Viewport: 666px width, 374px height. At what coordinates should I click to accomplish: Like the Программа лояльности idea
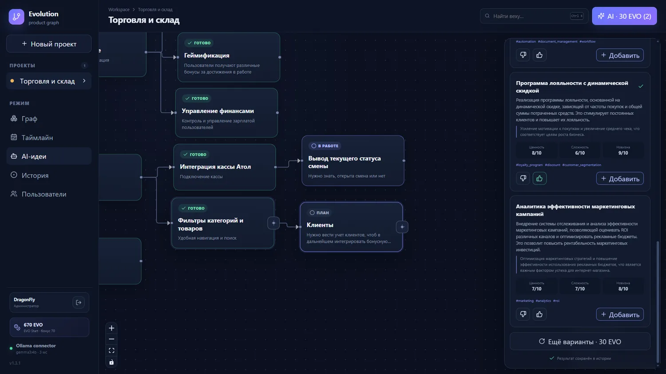tap(539, 178)
